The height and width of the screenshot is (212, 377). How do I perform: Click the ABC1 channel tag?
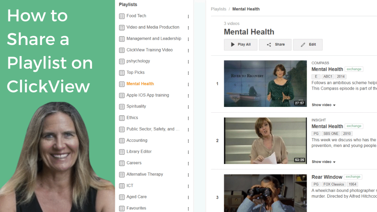point(327,77)
